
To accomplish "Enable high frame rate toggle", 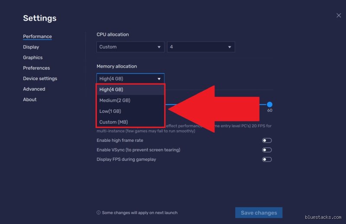I will click(267, 141).
